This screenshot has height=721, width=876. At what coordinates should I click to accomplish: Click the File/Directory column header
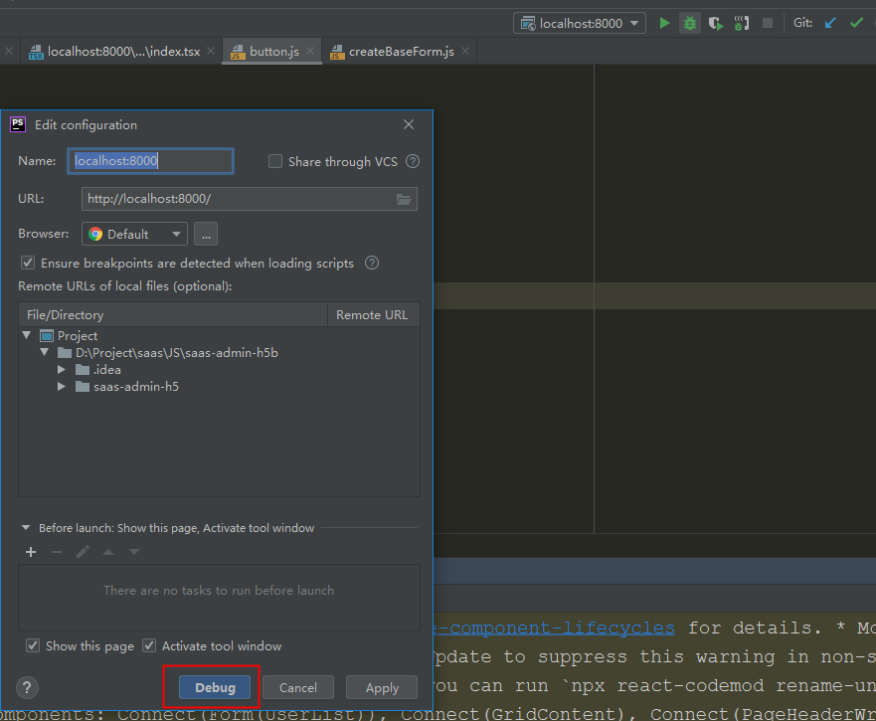[x=173, y=314]
